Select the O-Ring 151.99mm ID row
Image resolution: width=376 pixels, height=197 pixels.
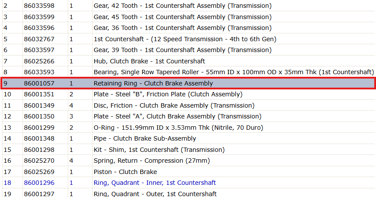click(188, 128)
